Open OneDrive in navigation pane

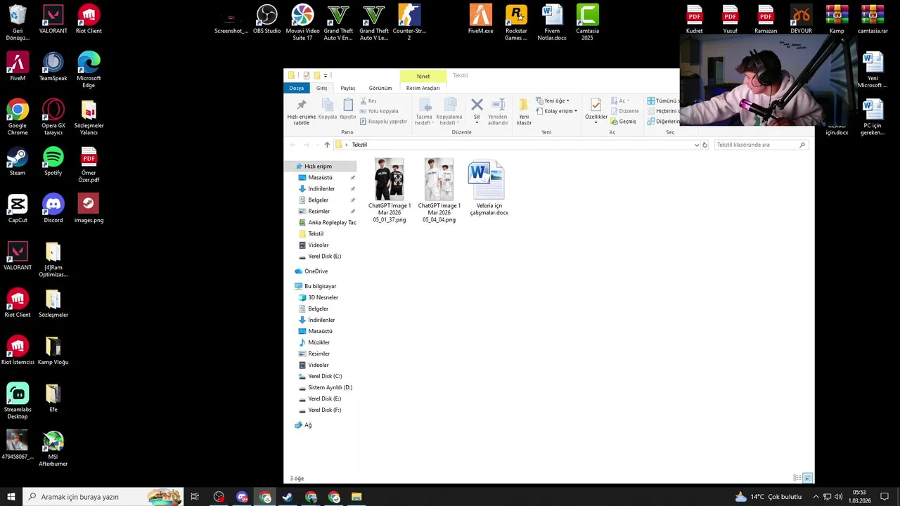(316, 271)
